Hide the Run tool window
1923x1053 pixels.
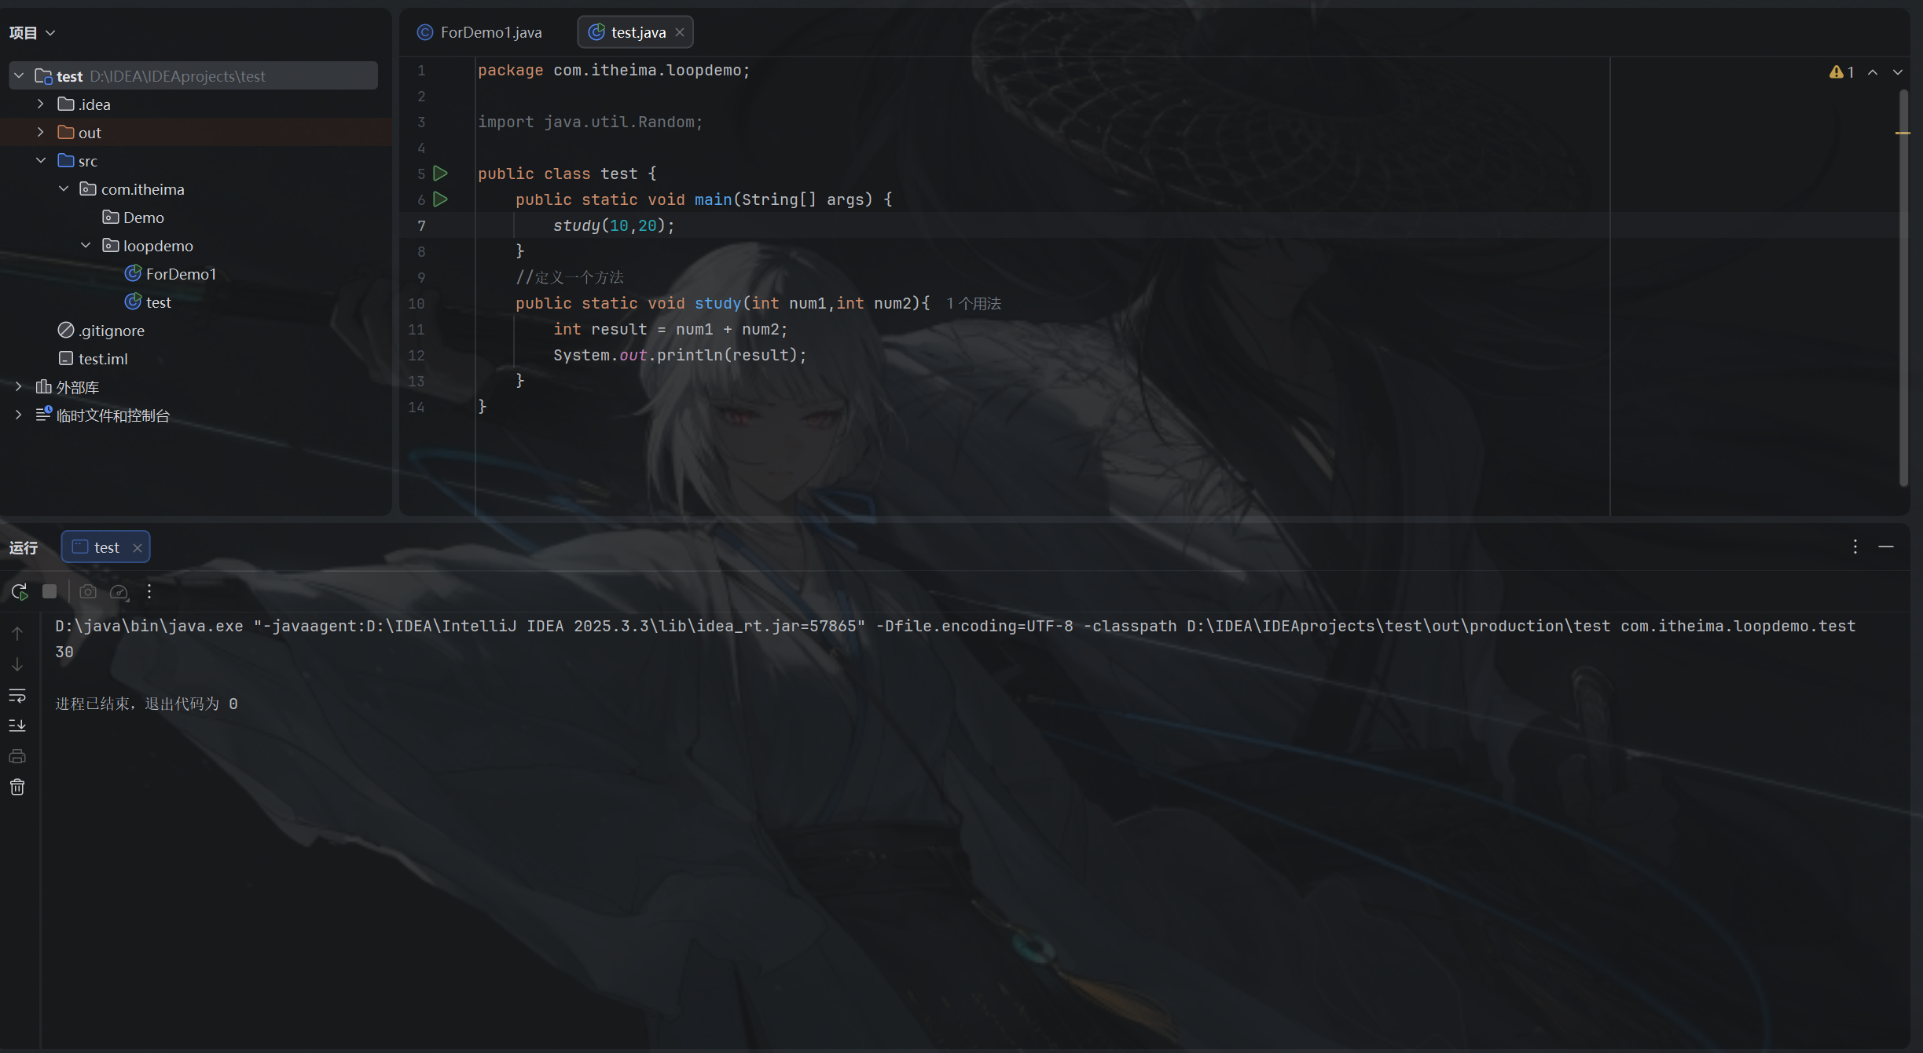[x=1886, y=547]
